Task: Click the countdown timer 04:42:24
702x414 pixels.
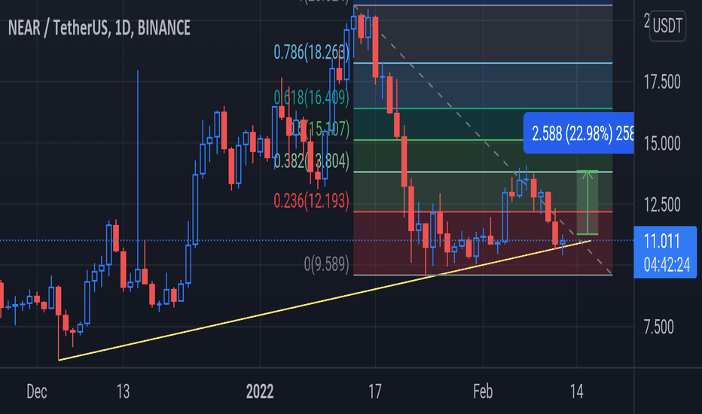Action: [667, 265]
